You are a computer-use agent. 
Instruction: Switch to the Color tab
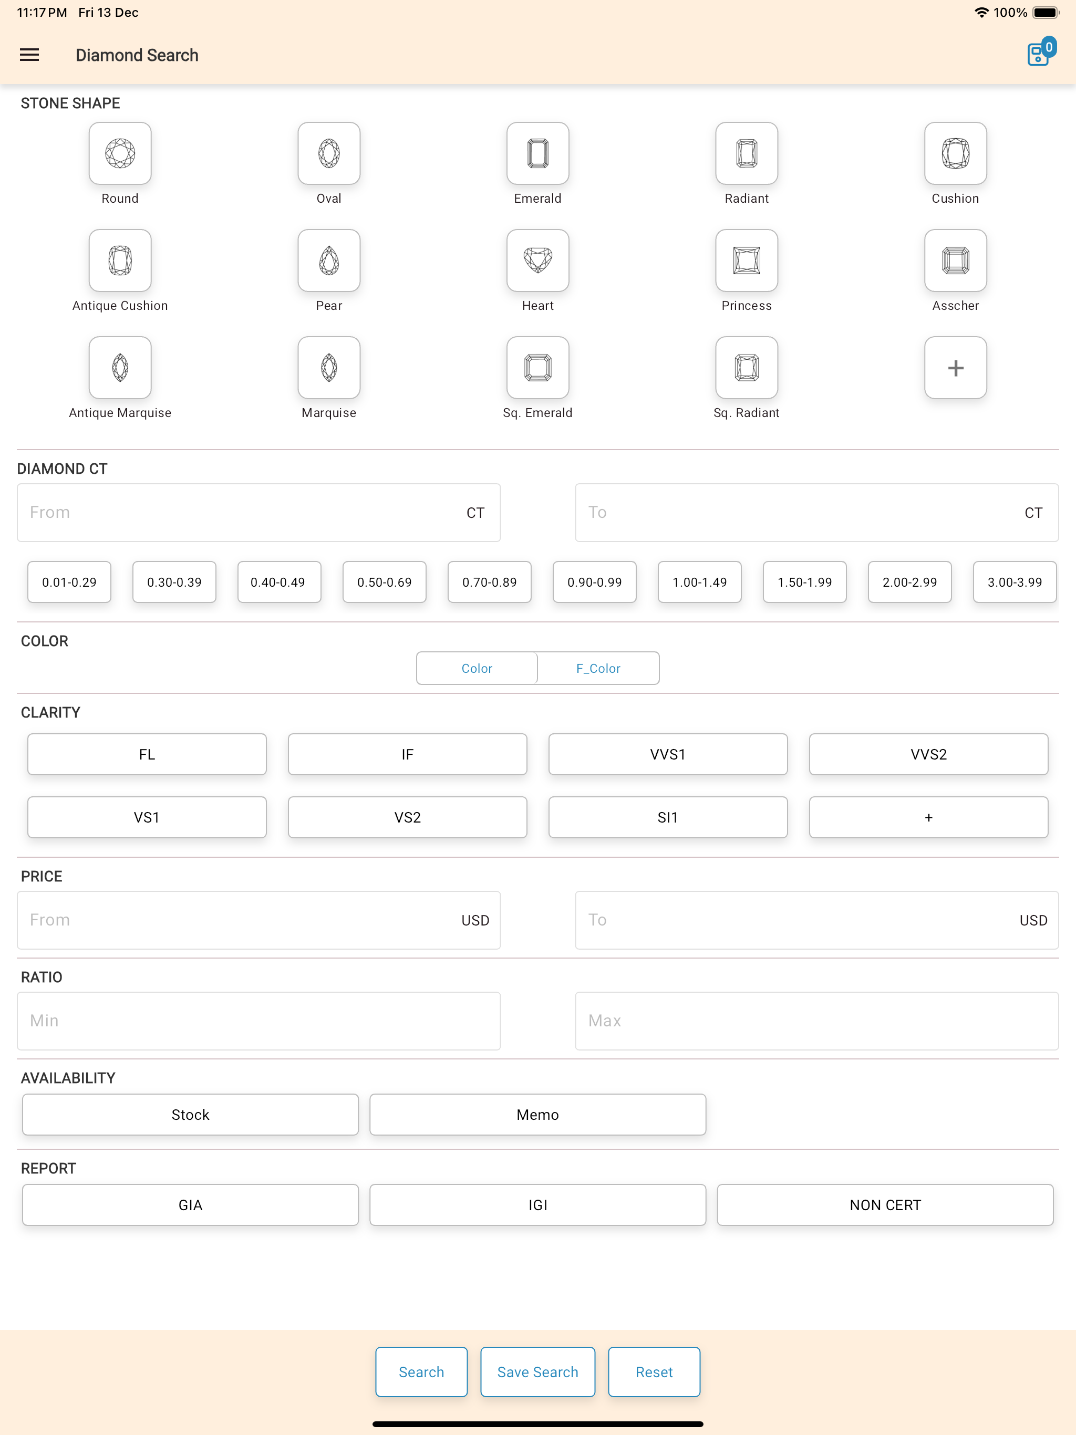[477, 668]
